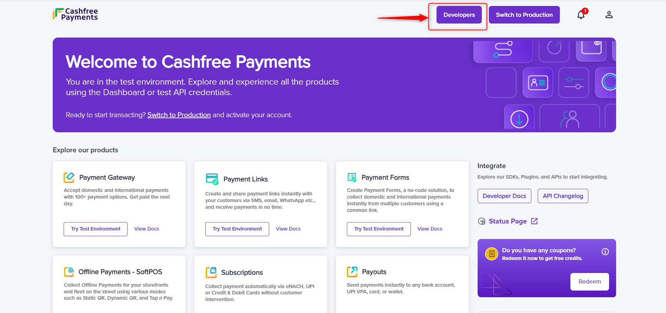666x313 pixels.
Task: View Docs for Payment Links
Action: tap(288, 229)
